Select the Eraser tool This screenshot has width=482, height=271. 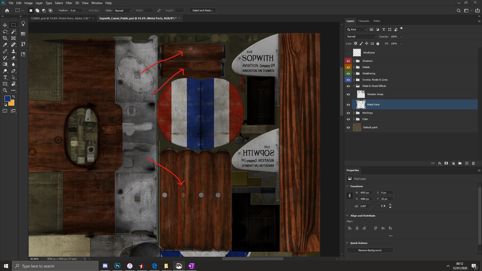click(x=13, y=58)
